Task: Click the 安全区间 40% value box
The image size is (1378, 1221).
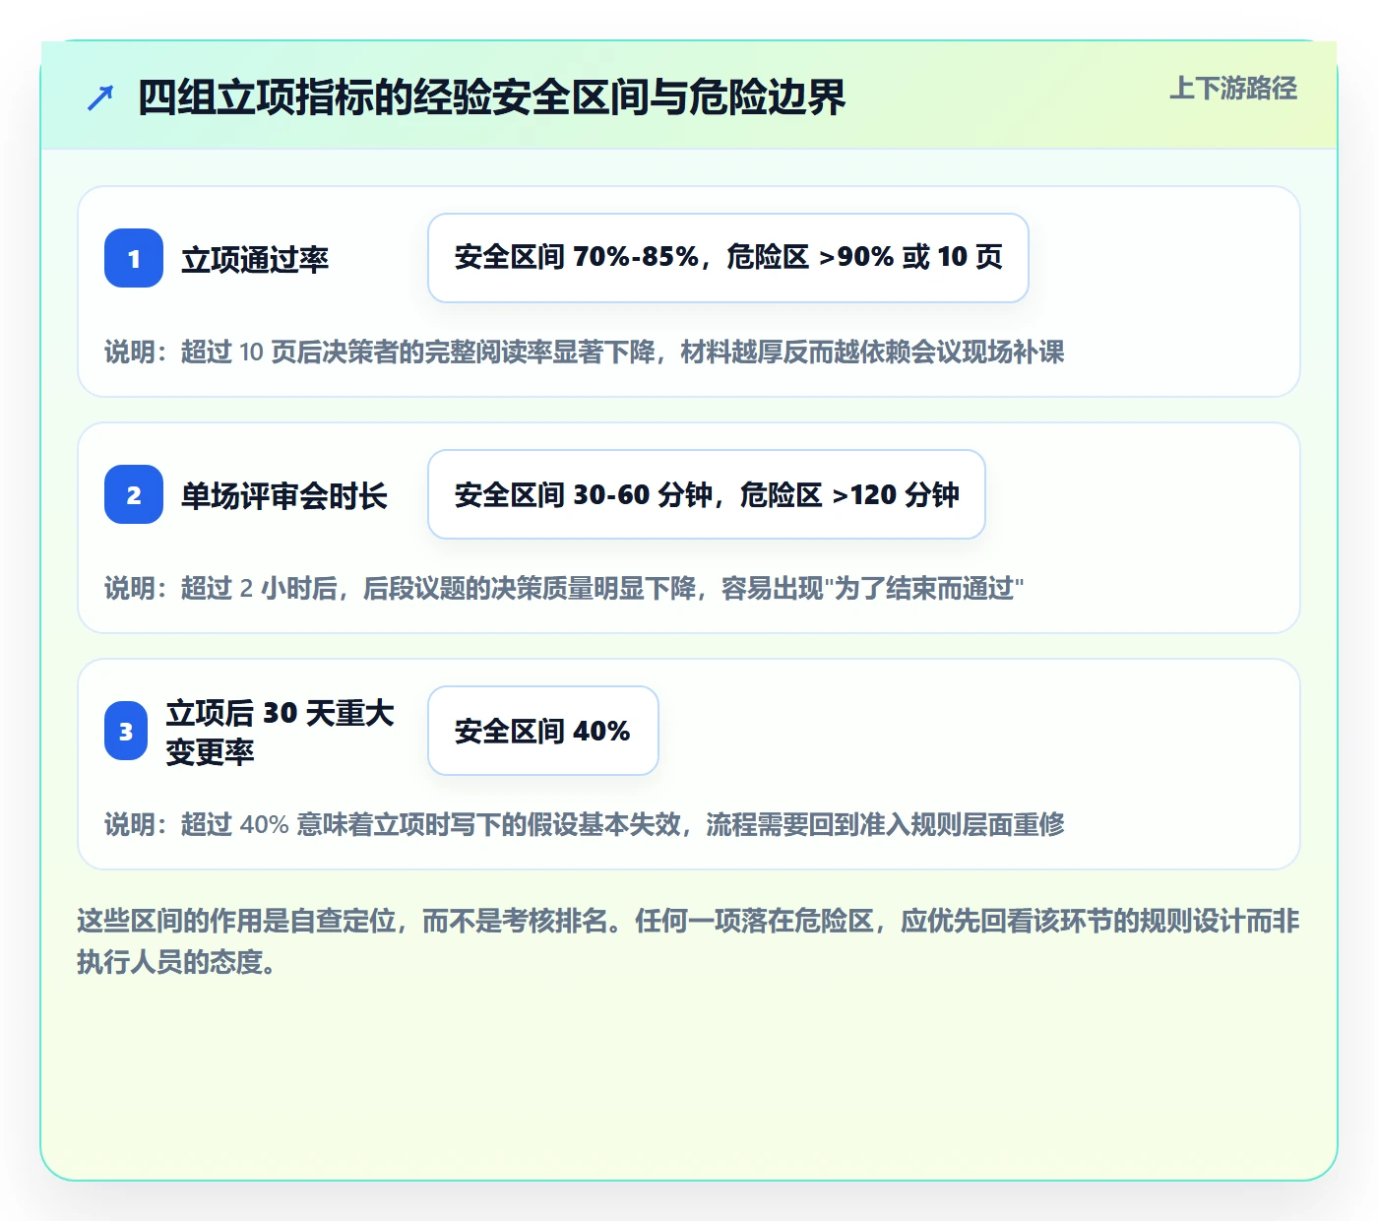Action: [543, 731]
